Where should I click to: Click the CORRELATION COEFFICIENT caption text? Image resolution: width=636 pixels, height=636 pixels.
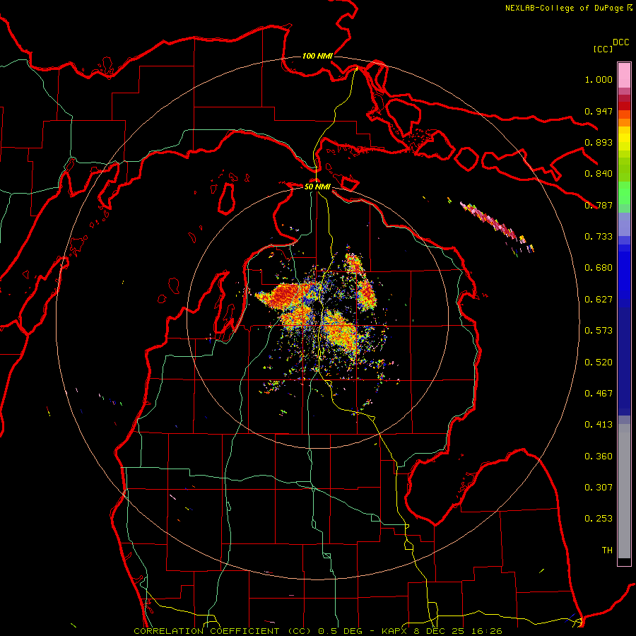point(318,631)
